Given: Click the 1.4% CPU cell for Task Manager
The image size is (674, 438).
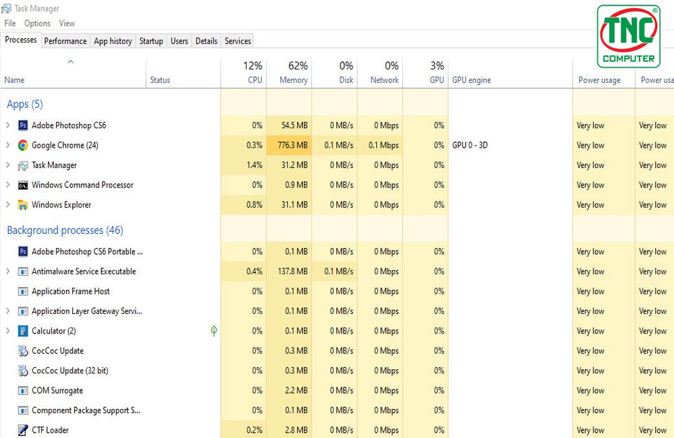Looking at the screenshot, I should point(243,166).
